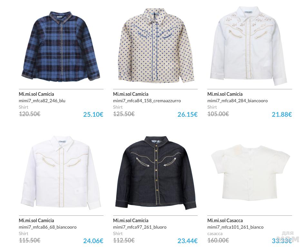Open the white western shirt with gold piping

point(61,173)
